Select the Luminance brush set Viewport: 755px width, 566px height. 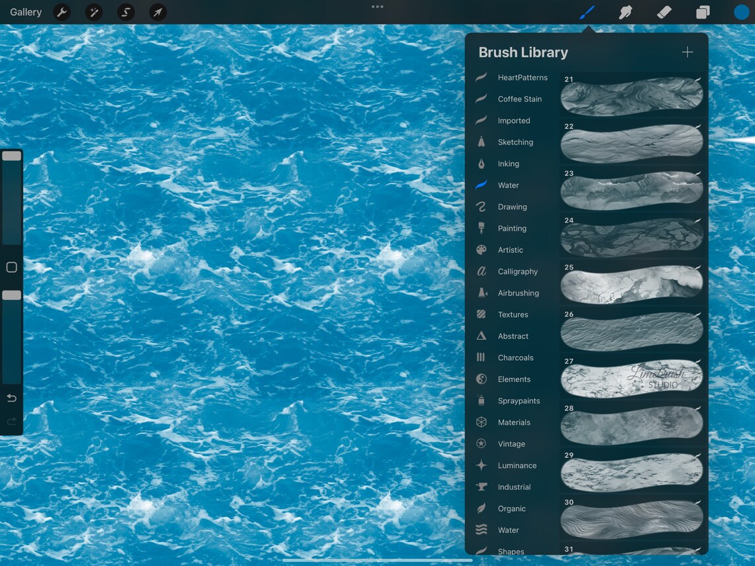517,465
